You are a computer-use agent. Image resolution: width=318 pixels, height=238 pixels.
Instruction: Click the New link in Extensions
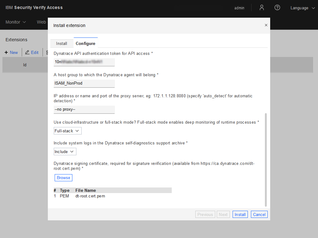(14, 52)
